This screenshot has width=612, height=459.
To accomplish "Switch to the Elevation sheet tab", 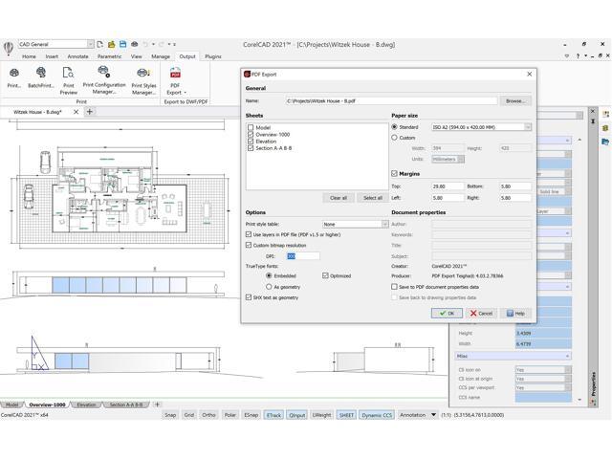I will (x=86, y=404).
